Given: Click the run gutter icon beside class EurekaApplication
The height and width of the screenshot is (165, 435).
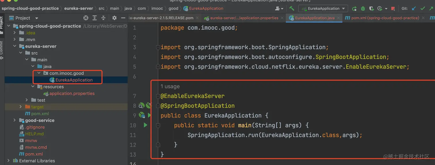Looking at the screenshot, I should (149, 115).
